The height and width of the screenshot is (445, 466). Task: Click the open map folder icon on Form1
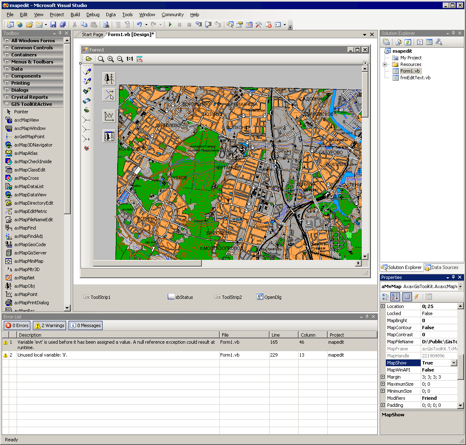pos(88,59)
